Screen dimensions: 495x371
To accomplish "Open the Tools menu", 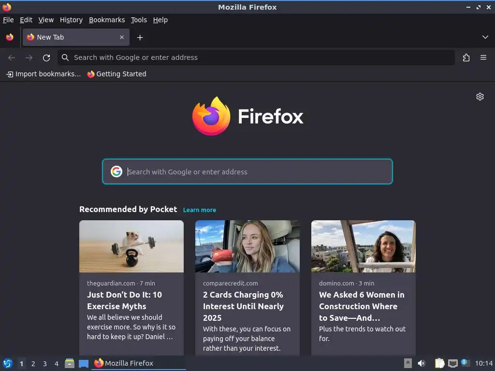I will point(139,20).
